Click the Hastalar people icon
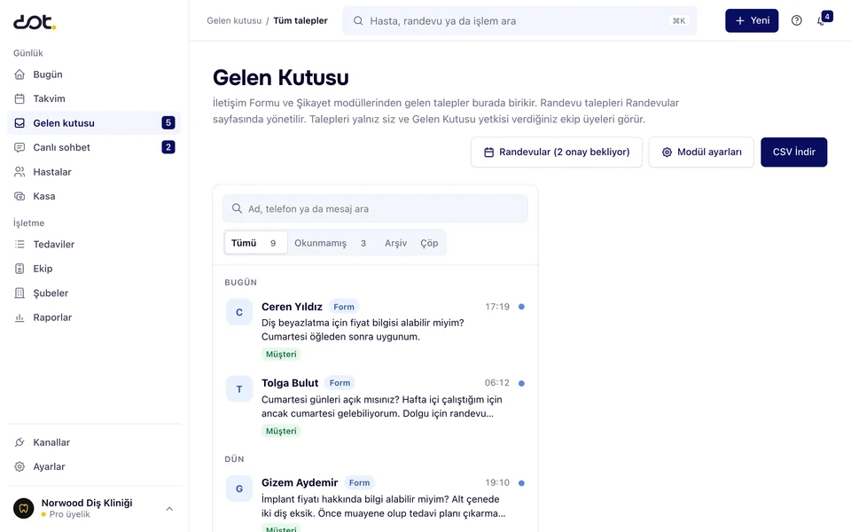 20,172
